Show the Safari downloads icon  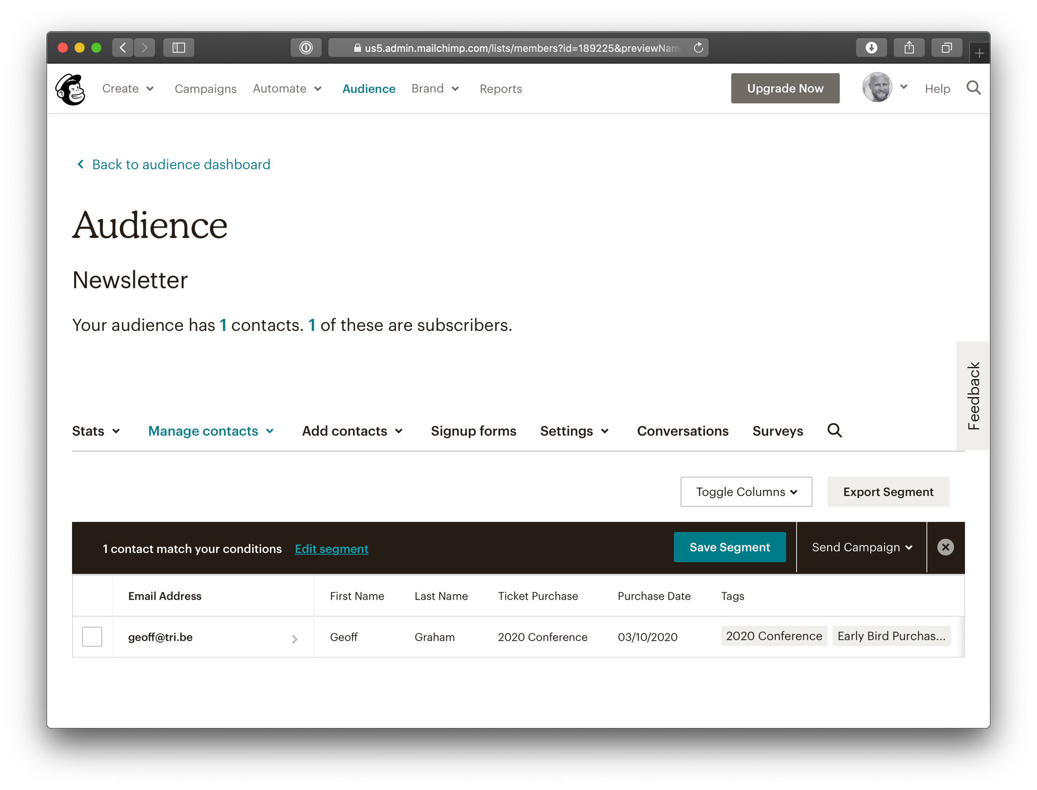pos(872,48)
